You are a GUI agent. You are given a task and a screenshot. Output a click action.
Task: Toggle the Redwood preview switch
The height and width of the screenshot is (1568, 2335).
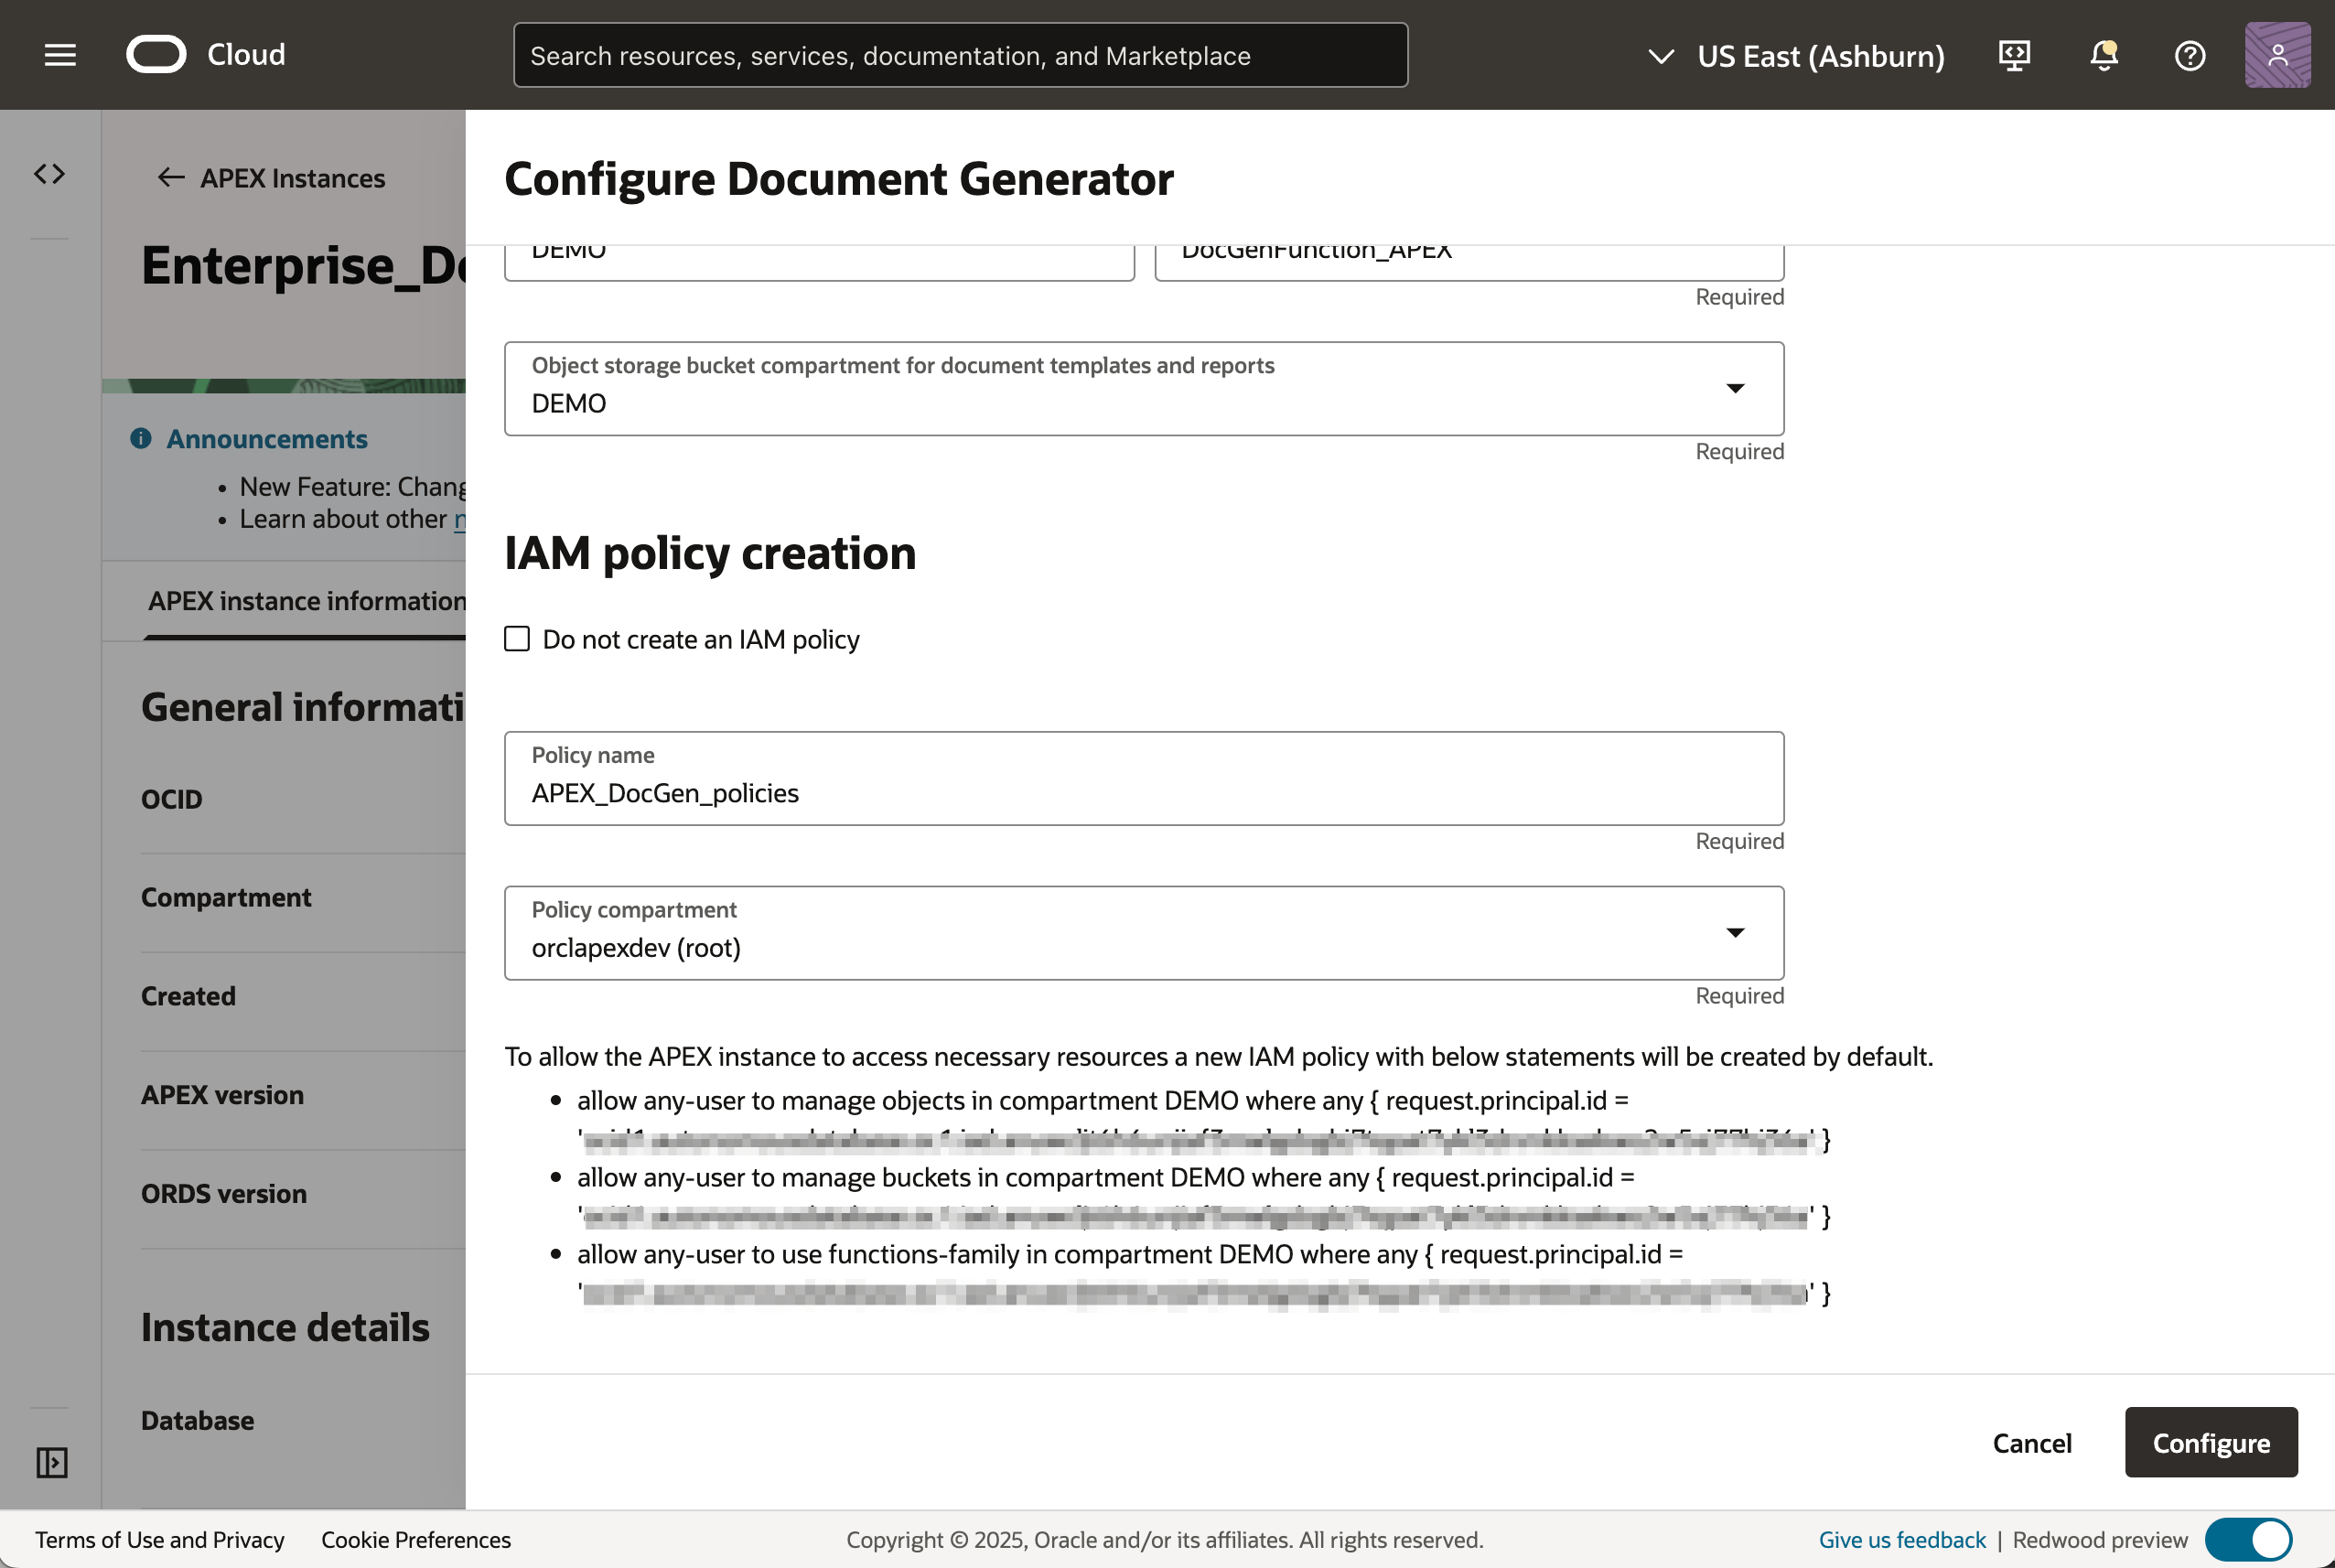[x=2248, y=1539]
